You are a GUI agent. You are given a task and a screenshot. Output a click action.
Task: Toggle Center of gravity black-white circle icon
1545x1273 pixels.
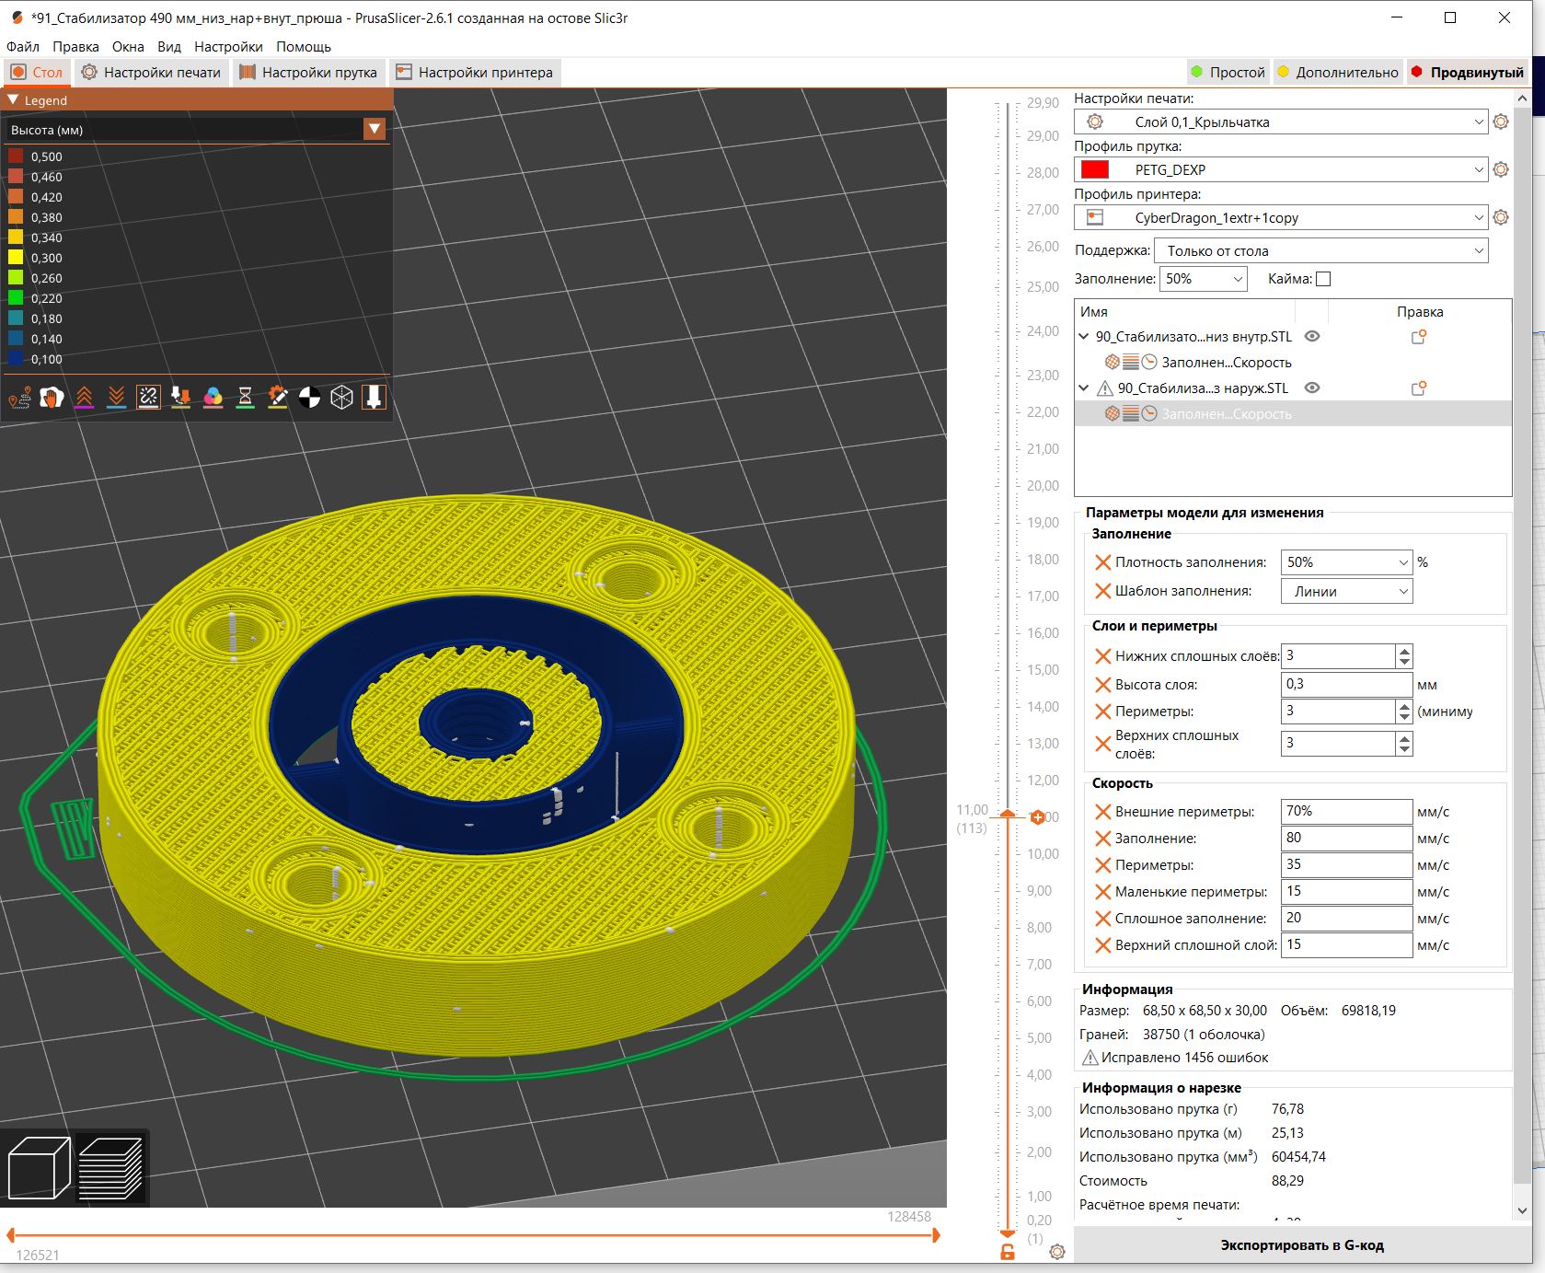coord(309,398)
